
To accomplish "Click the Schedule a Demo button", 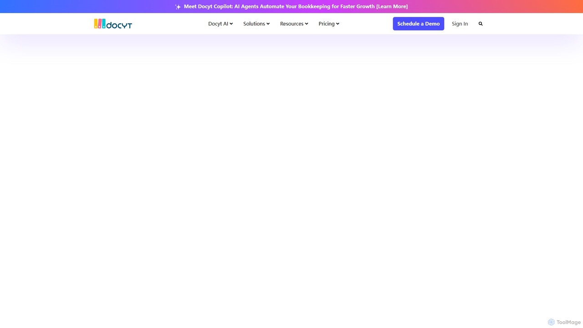I will [419, 24].
